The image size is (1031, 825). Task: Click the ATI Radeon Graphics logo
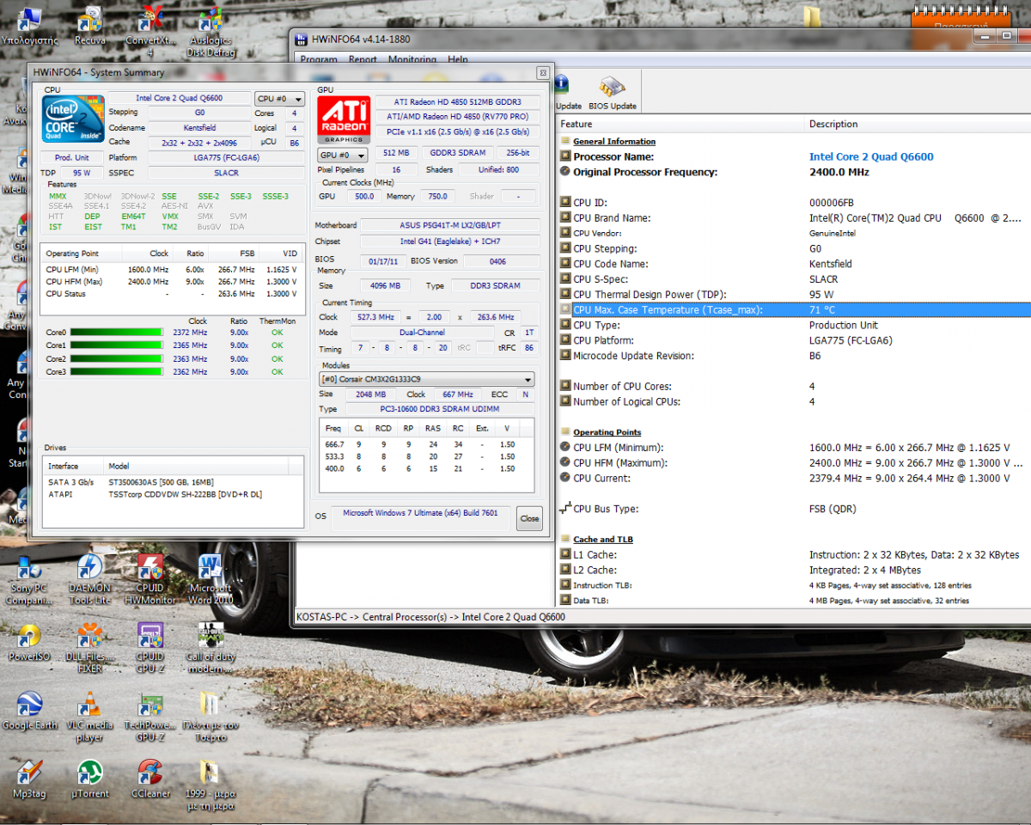[x=344, y=119]
